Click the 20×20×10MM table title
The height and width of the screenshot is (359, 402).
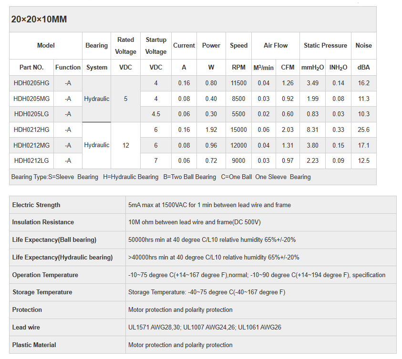(39, 19)
